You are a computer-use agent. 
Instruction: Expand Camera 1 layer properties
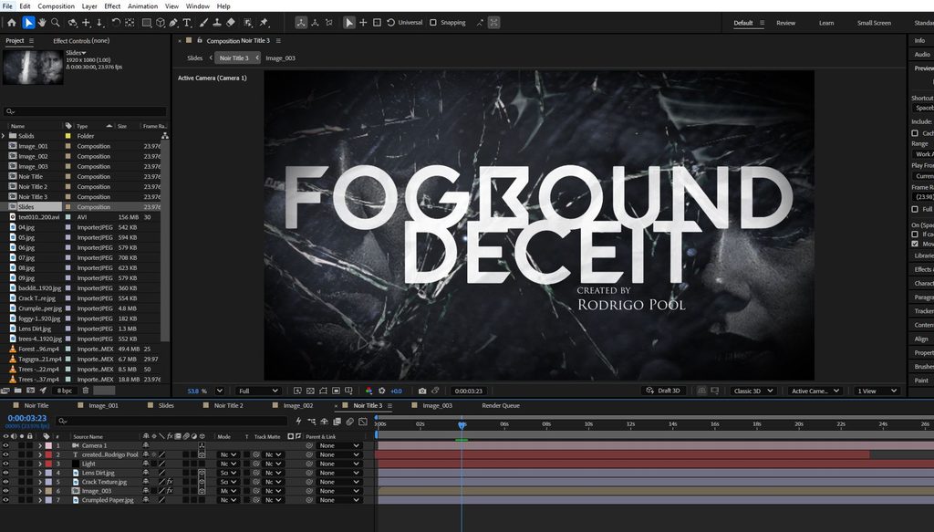[40, 445]
